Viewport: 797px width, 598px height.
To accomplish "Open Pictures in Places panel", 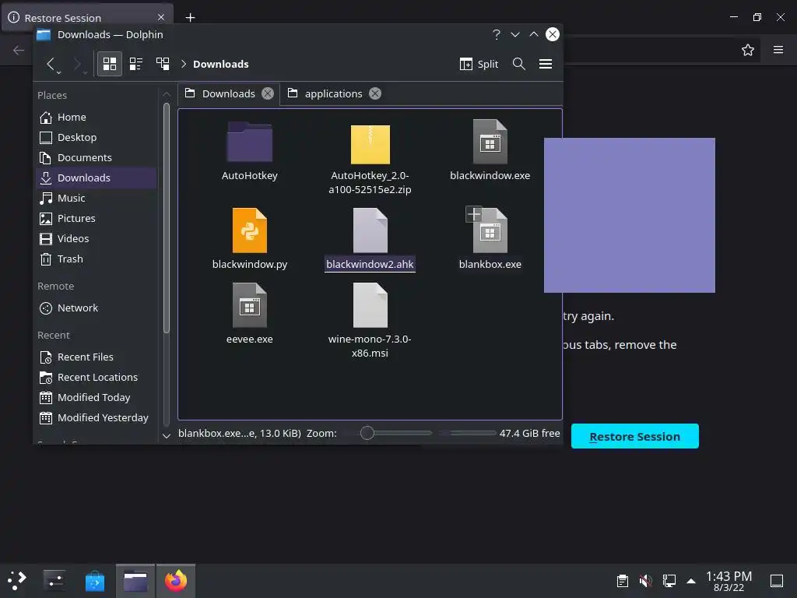I will tap(97, 218).
